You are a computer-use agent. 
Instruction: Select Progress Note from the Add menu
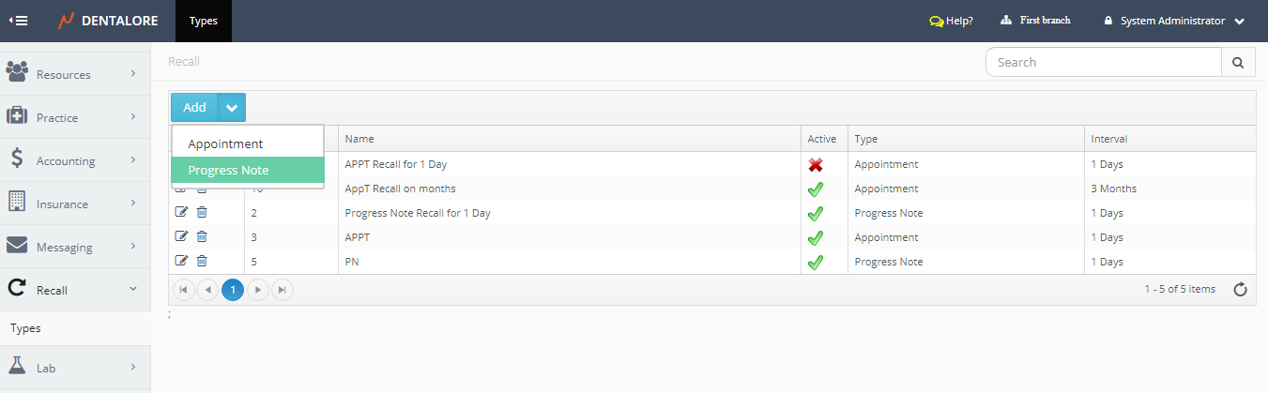click(x=228, y=170)
